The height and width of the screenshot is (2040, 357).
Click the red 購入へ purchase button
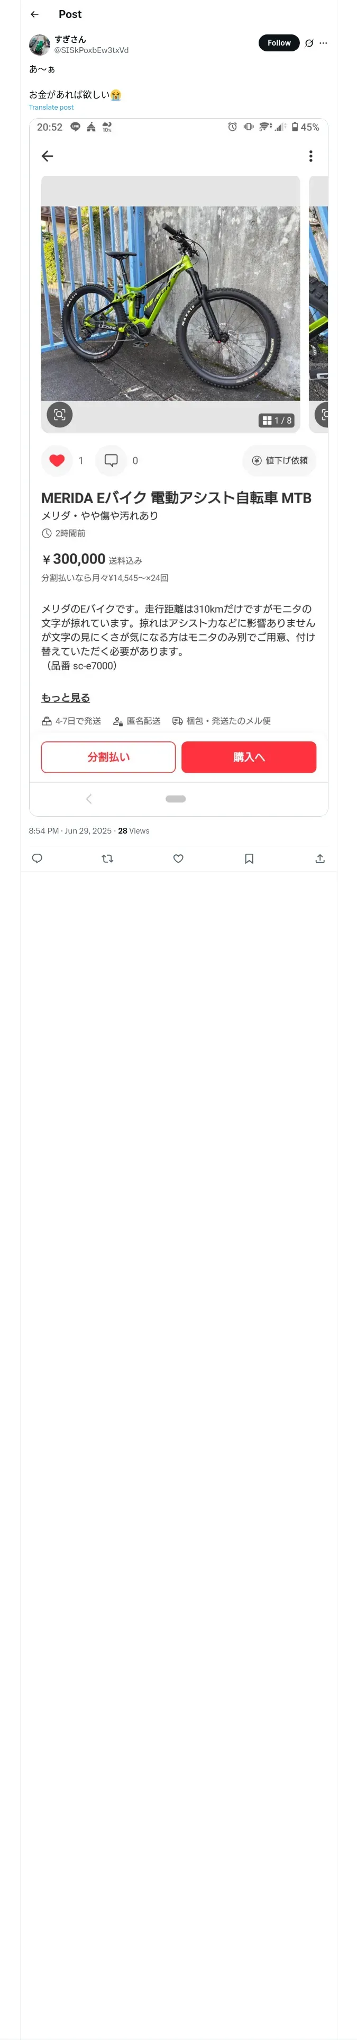249,757
